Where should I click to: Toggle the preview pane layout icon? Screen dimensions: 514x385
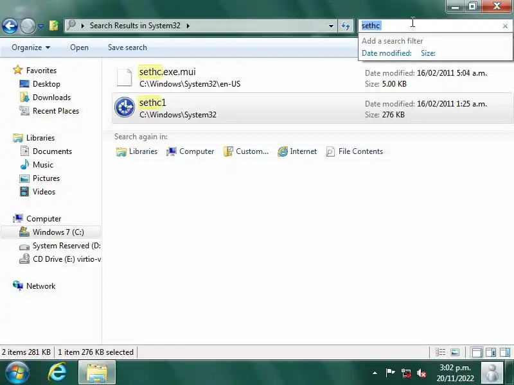point(505,352)
